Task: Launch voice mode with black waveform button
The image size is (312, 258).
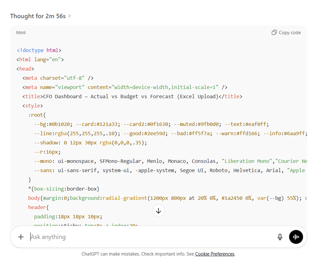Action: pos(296,237)
